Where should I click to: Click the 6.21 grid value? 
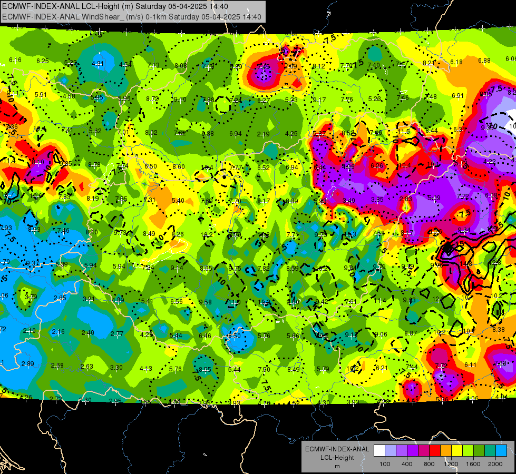[382, 368]
